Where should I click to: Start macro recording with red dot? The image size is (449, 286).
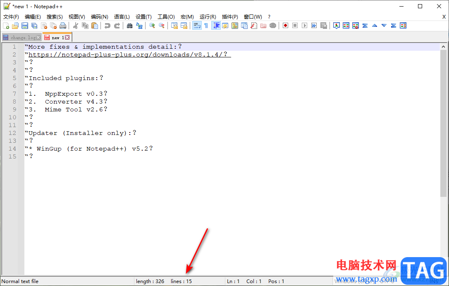(x=286, y=26)
